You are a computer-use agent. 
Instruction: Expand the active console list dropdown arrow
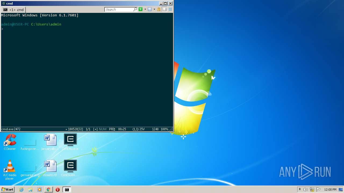(154, 9)
